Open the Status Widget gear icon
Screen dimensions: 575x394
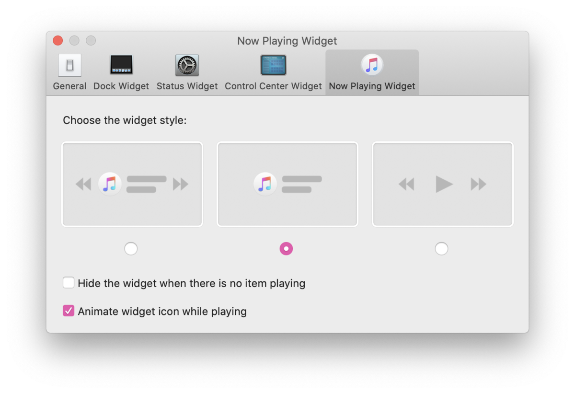click(x=187, y=65)
